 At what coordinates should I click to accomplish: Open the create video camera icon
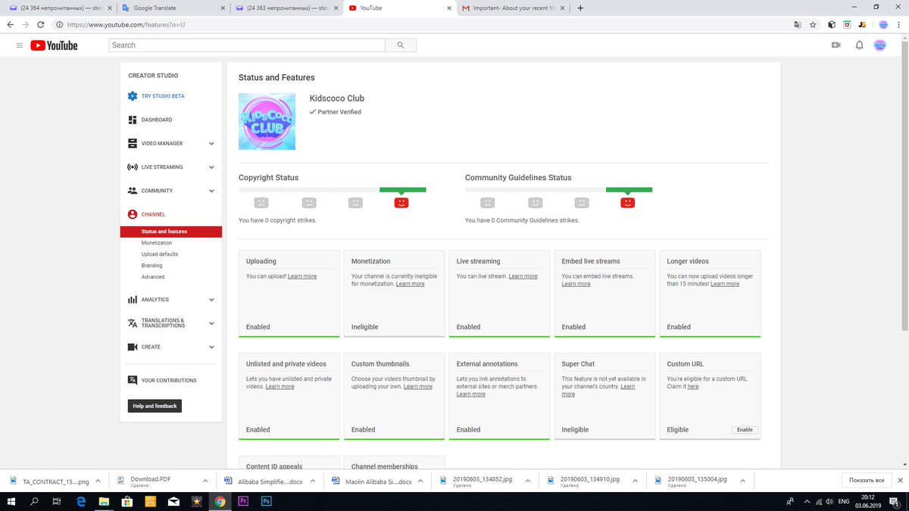836,45
